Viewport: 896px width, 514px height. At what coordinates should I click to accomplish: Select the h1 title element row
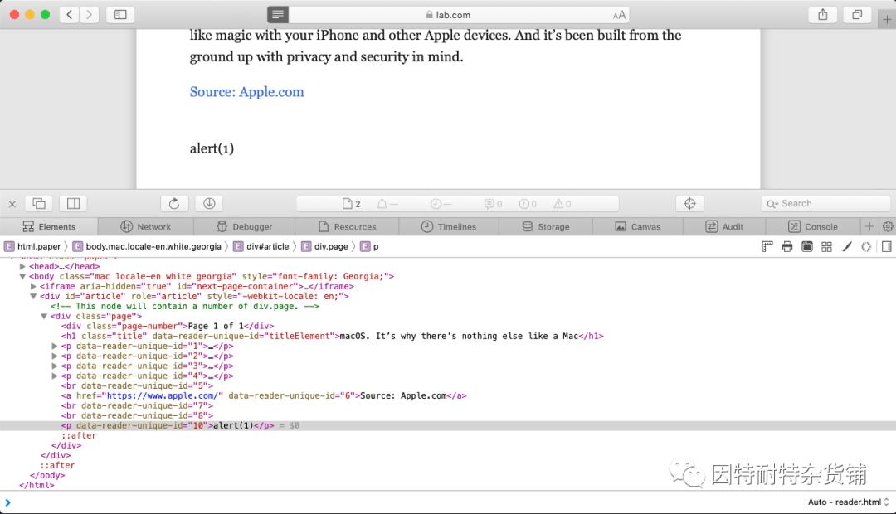coord(332,337)
